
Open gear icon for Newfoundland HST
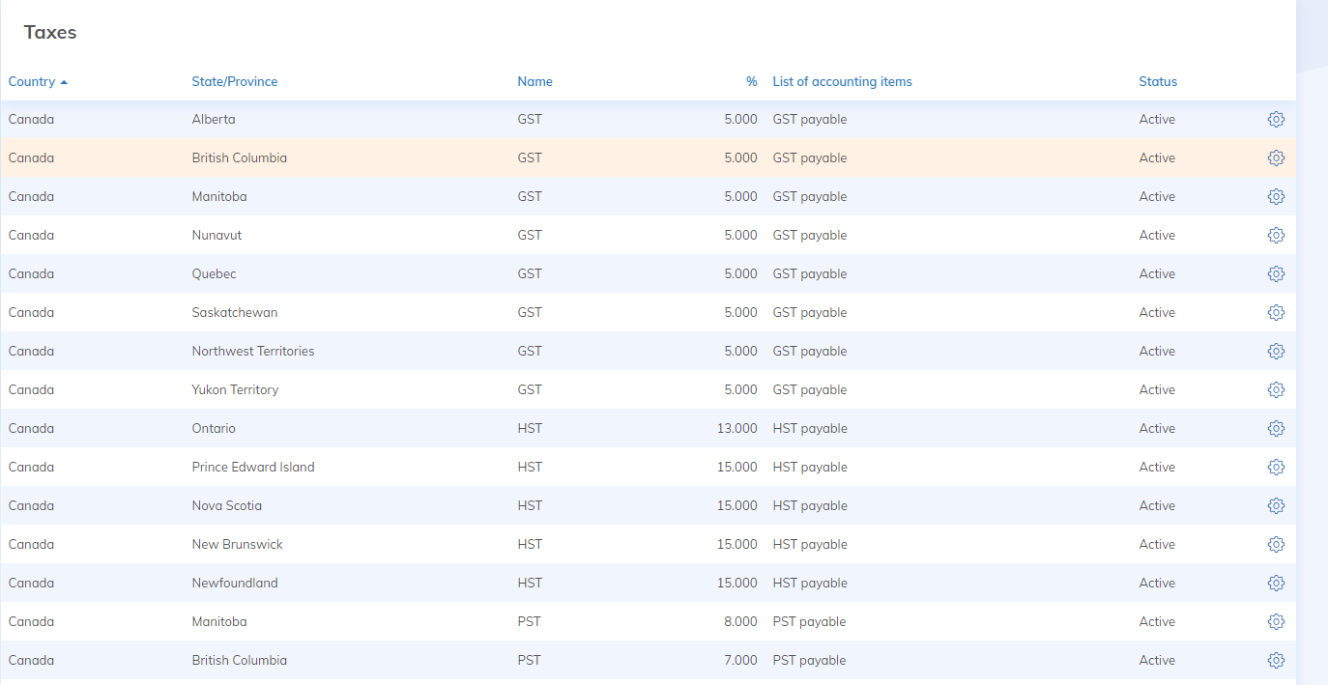[x=1276, y=584]
